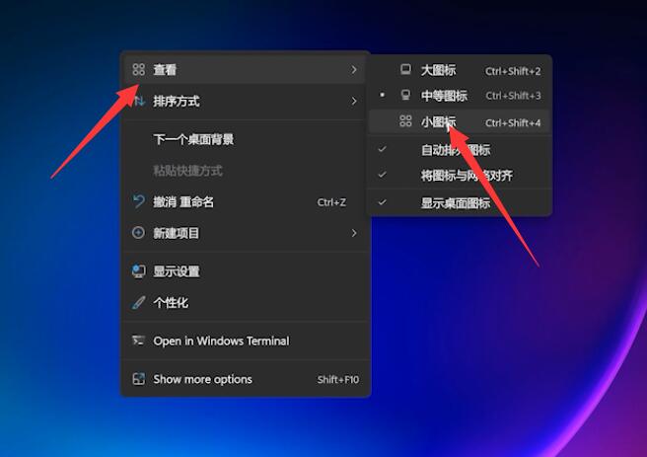The height and width of the screenshot is (457, 647).
Task: Expand the 查看 submenu chevron
Action: click(x=354, y=70)
